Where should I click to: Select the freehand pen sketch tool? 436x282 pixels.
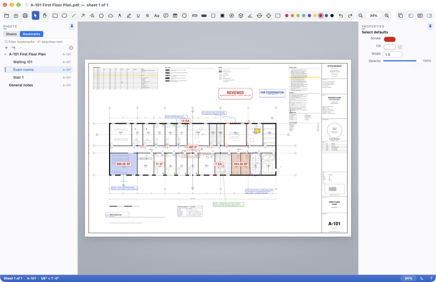pyautogui.click(x=92, y=16)
